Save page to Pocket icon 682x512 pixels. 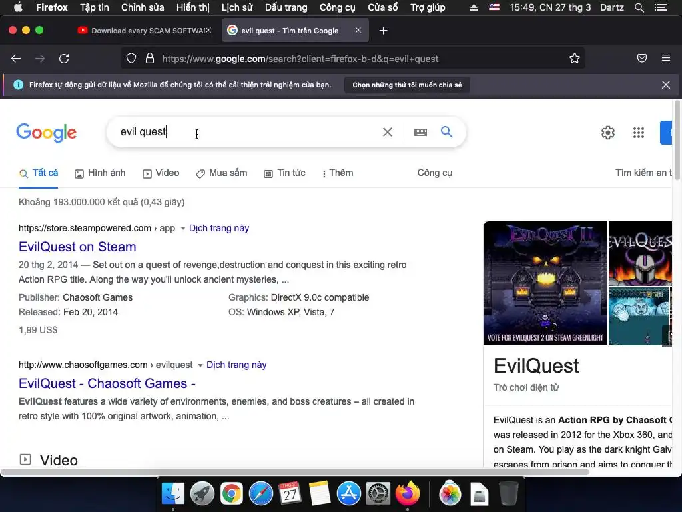point(641,58)
